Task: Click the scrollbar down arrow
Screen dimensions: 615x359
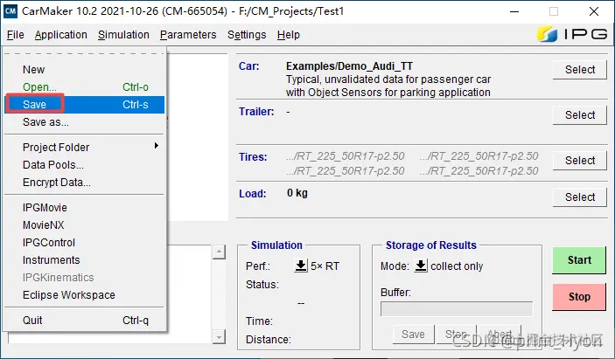Action: tap(219, 336)
